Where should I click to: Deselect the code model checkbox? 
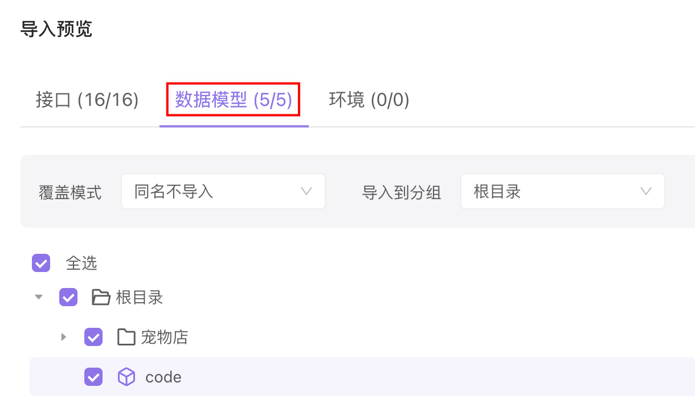coord(93,377)
